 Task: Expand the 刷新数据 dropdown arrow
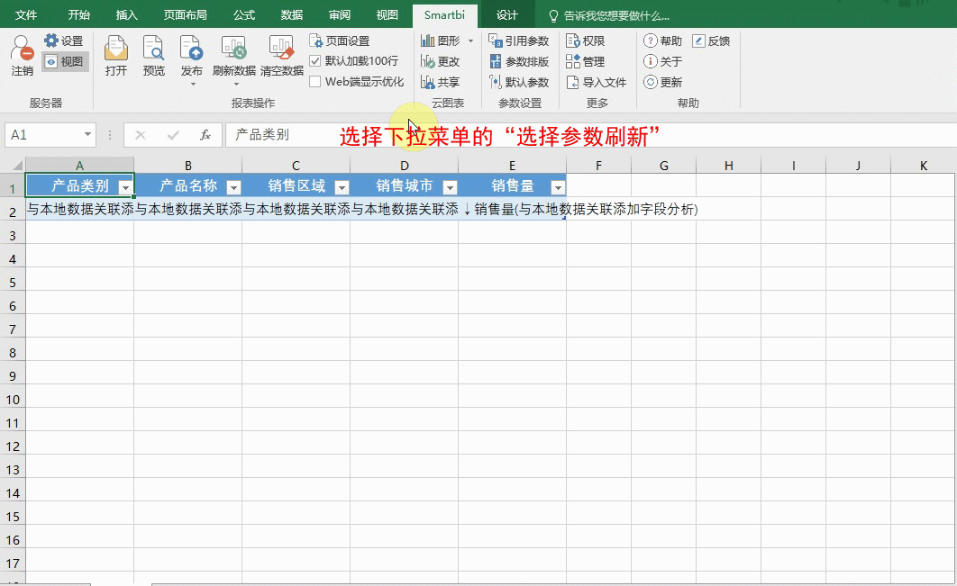236,84
